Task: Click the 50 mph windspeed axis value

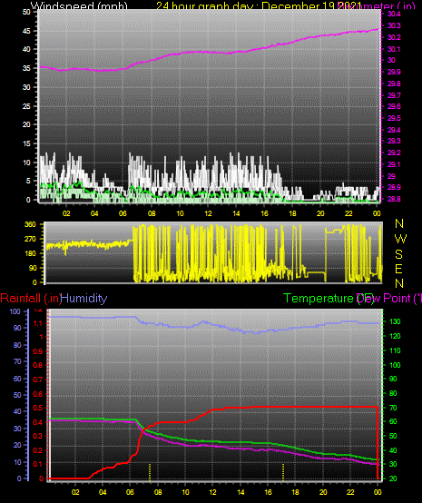Action: (x=26, y=12)
